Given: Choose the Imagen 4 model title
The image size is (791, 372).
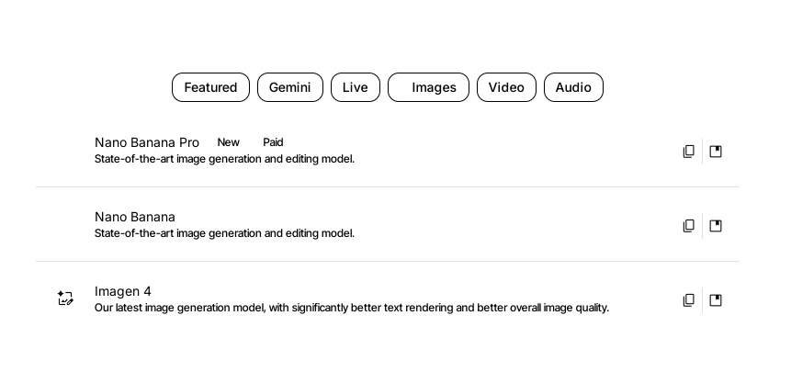Looking at the screenshot, I should [x=122, y=292].
